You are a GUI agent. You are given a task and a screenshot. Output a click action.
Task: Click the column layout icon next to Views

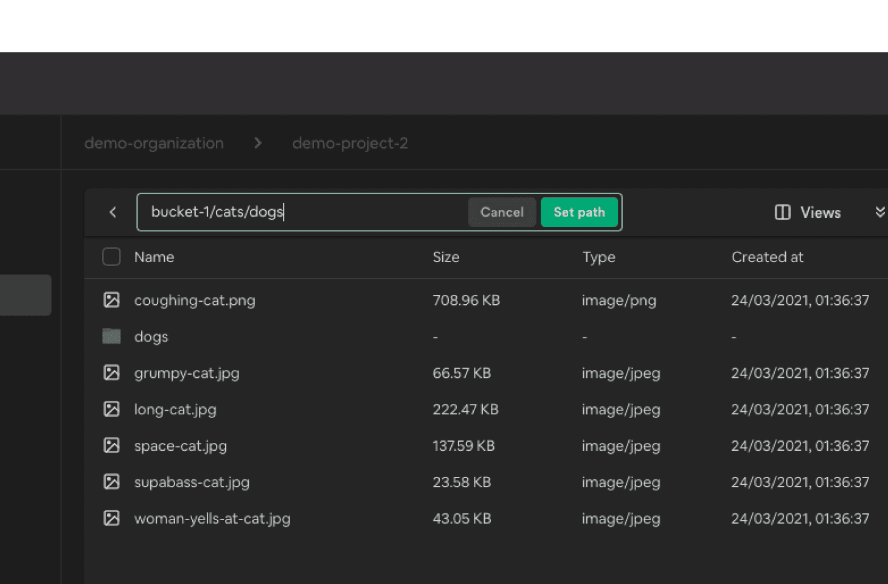coord(782,212)
